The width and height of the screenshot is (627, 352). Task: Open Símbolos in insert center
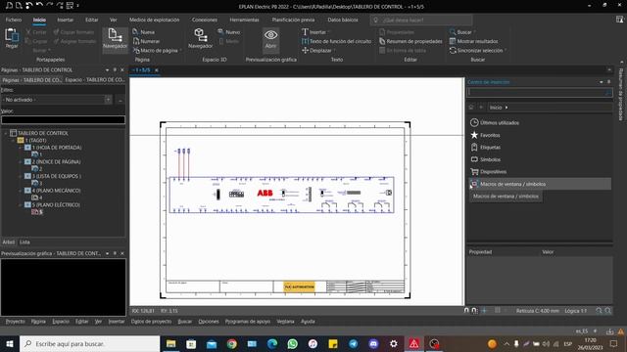(486, 159)
